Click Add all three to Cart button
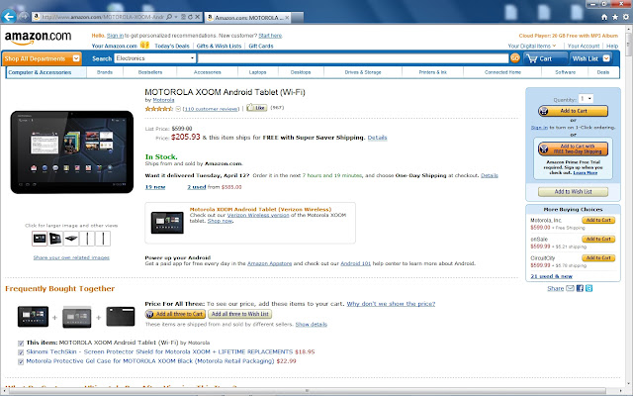This screenshot has height=396, width=633. pyautogui.click(x=175, y=314)
